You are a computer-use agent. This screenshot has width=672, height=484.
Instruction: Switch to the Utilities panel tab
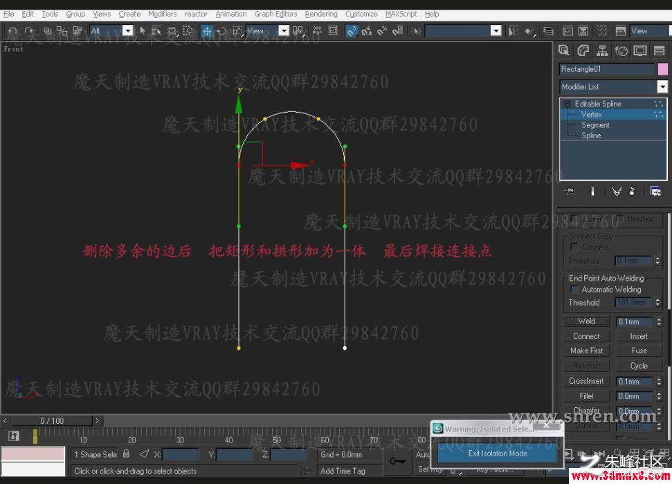click(x=659, y=51)
